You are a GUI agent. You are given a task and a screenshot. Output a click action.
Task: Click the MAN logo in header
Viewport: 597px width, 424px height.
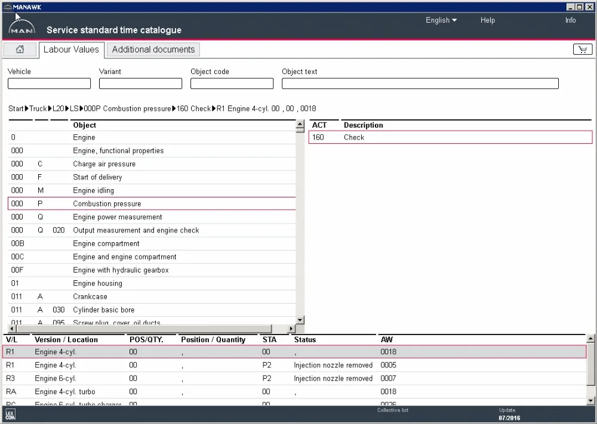tap(21, 27)
